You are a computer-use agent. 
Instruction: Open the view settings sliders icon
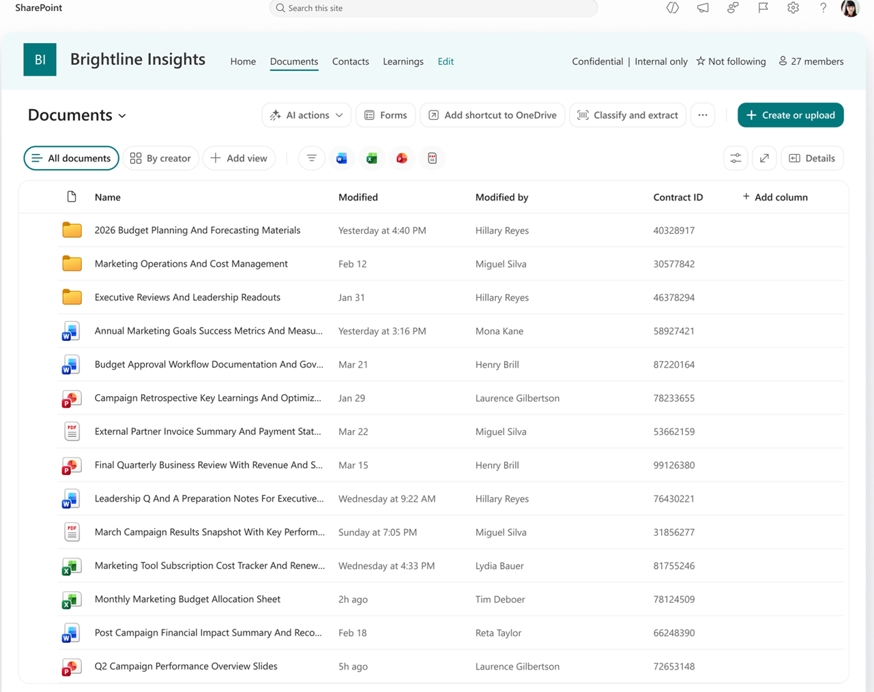[x=735, y=157]
